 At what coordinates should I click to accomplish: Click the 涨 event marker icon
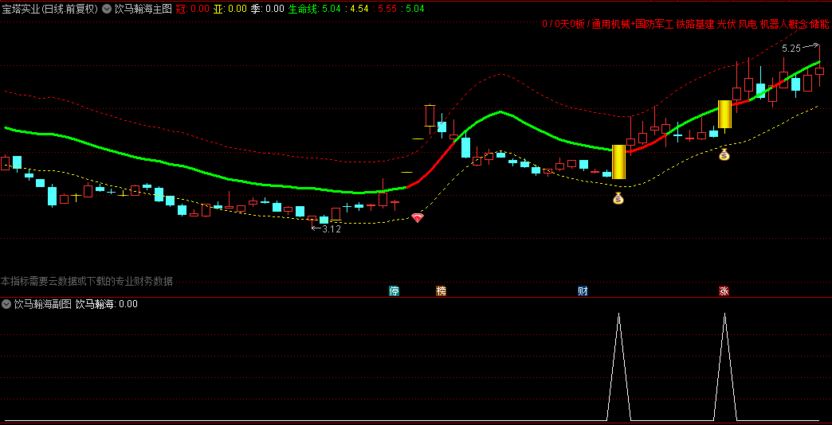click(724, 291)
